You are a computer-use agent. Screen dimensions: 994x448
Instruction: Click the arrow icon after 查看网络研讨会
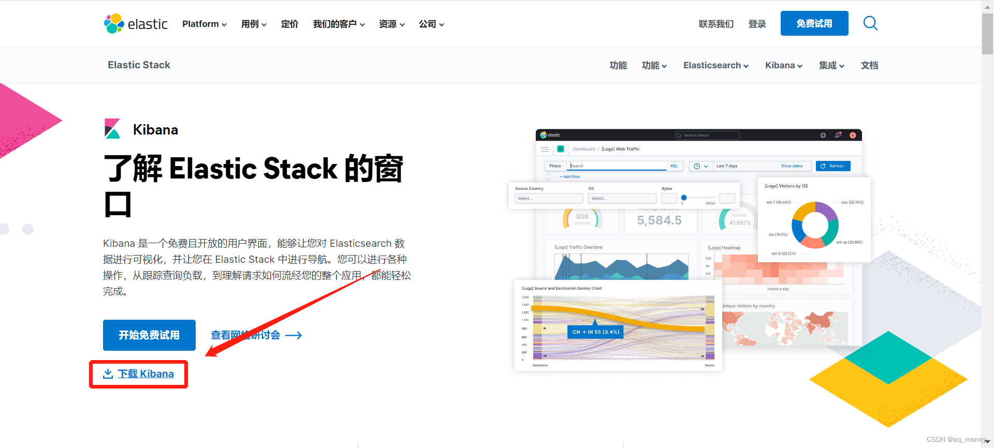pos(294,335)
